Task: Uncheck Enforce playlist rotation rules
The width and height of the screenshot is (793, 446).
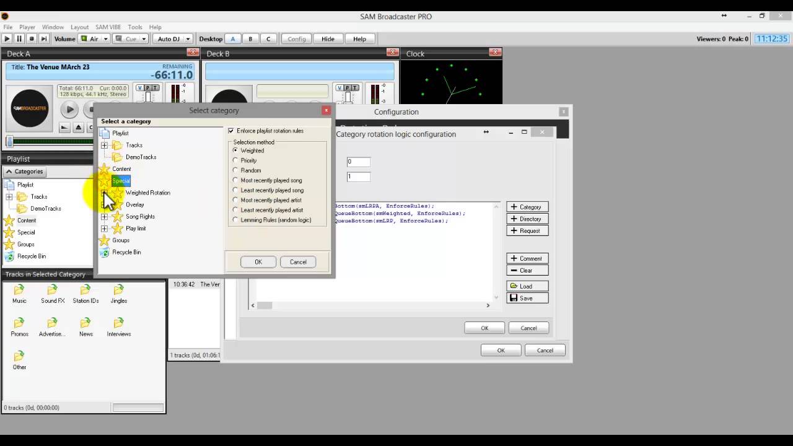Action: point(231,131)
